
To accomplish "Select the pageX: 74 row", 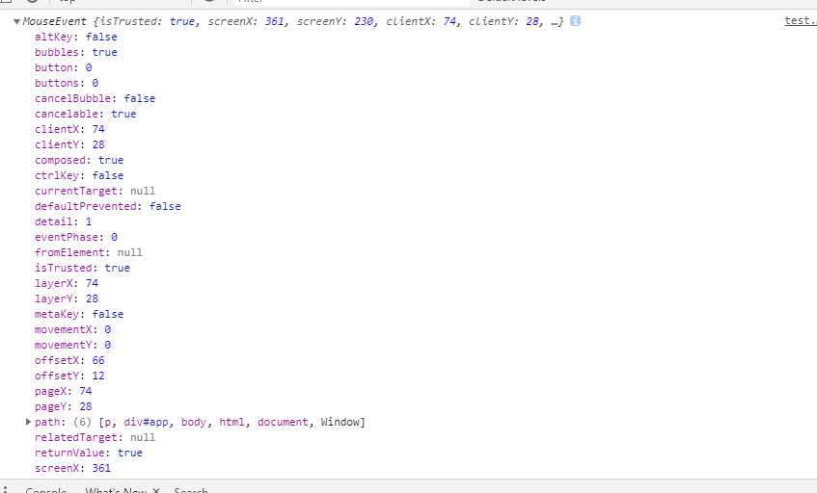I will (x=63, y=391).
